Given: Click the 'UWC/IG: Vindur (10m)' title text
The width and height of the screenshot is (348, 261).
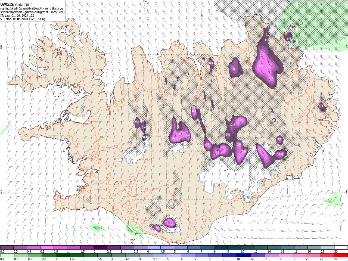Looking at the screenshot, I should [x=17, y=4].
